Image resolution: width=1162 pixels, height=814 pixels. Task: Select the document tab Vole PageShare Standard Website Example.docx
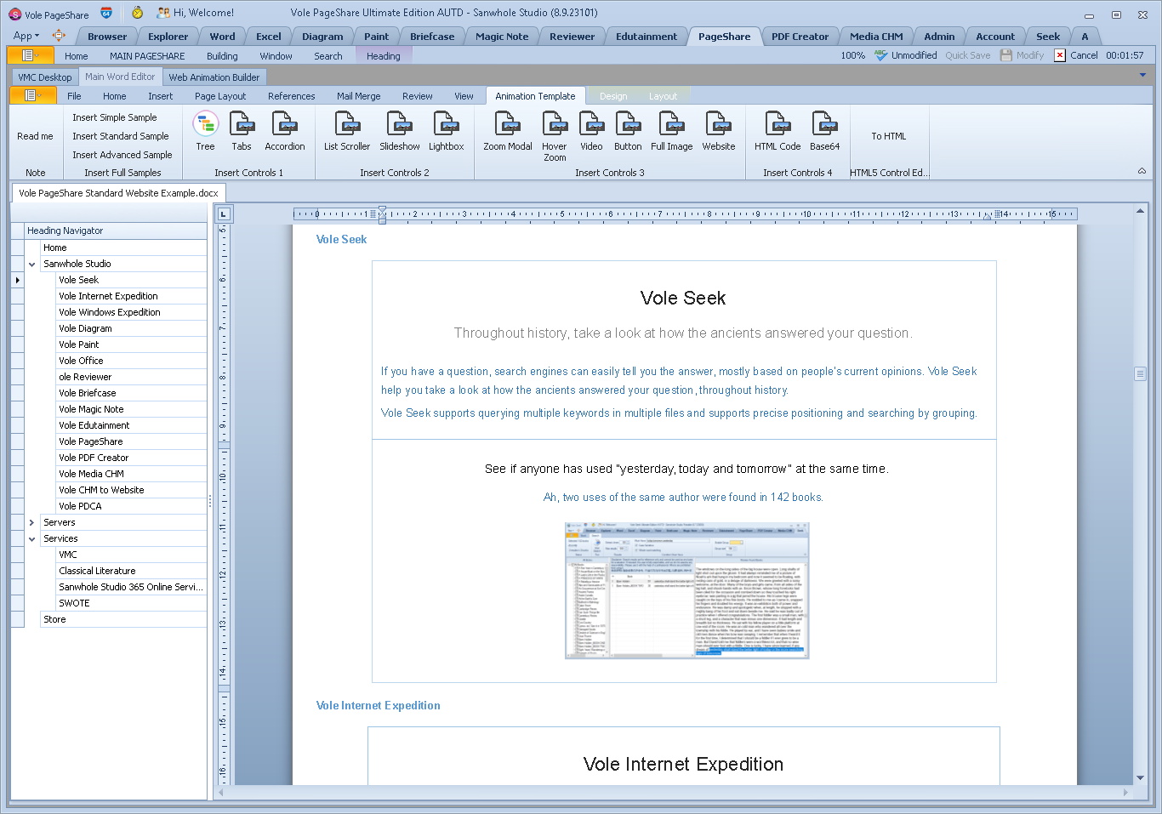pos(118,193)
